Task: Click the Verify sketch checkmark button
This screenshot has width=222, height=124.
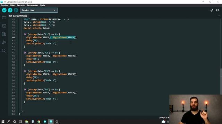Action: coord(4,10)
